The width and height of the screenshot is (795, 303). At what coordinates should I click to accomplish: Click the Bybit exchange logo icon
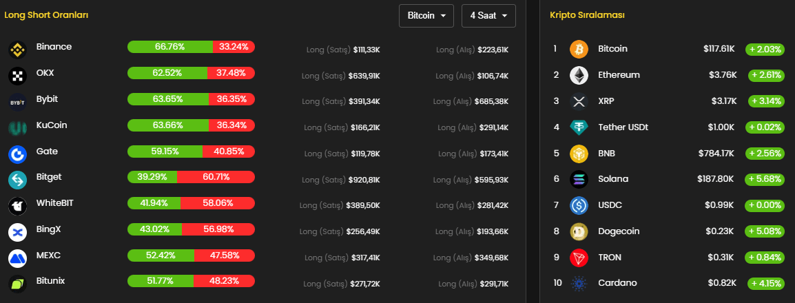(17, 102)
